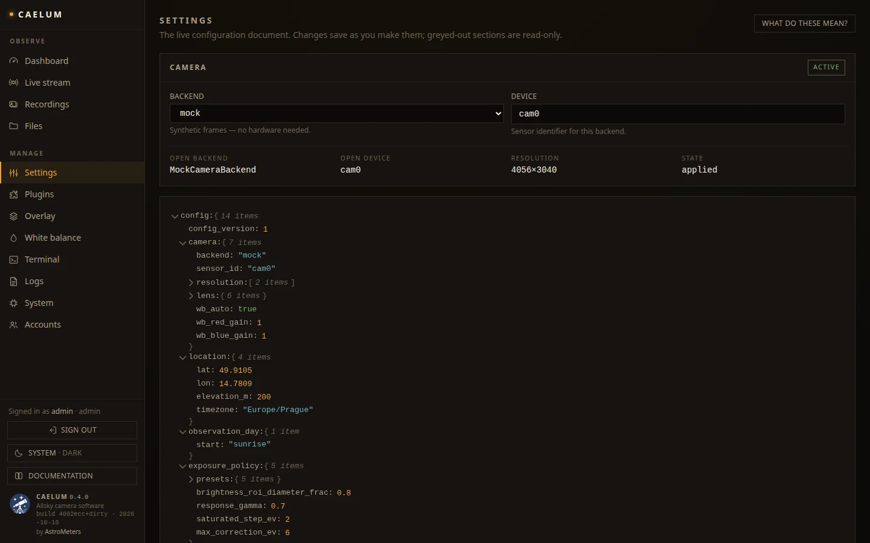870x543 pixels.
Task: Click the start "sunrise" value
Action: [x=250, y=444]
